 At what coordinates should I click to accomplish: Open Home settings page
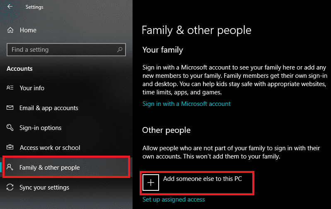click(x=28, y=30)
